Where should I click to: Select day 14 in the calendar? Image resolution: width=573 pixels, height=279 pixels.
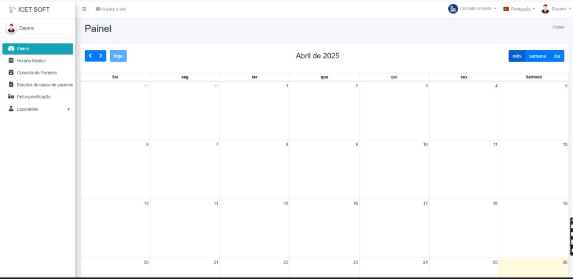click(x=185, y=228)
